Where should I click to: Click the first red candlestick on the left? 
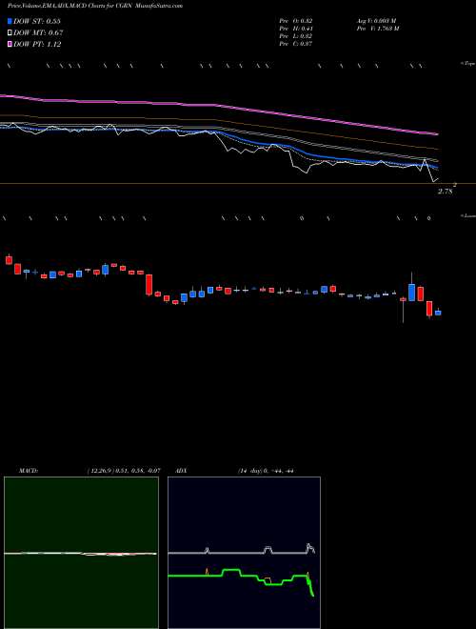(9, 259)
